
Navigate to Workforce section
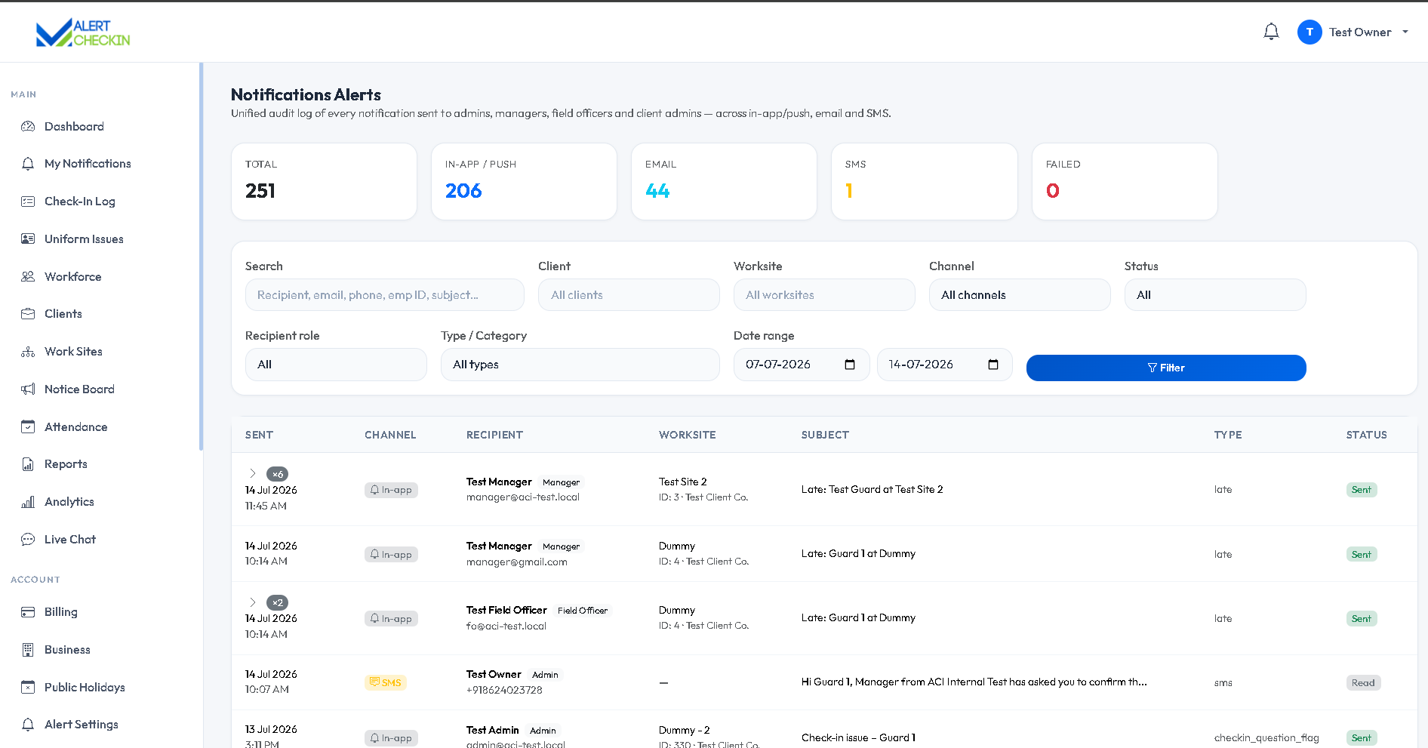pos(72,276)
